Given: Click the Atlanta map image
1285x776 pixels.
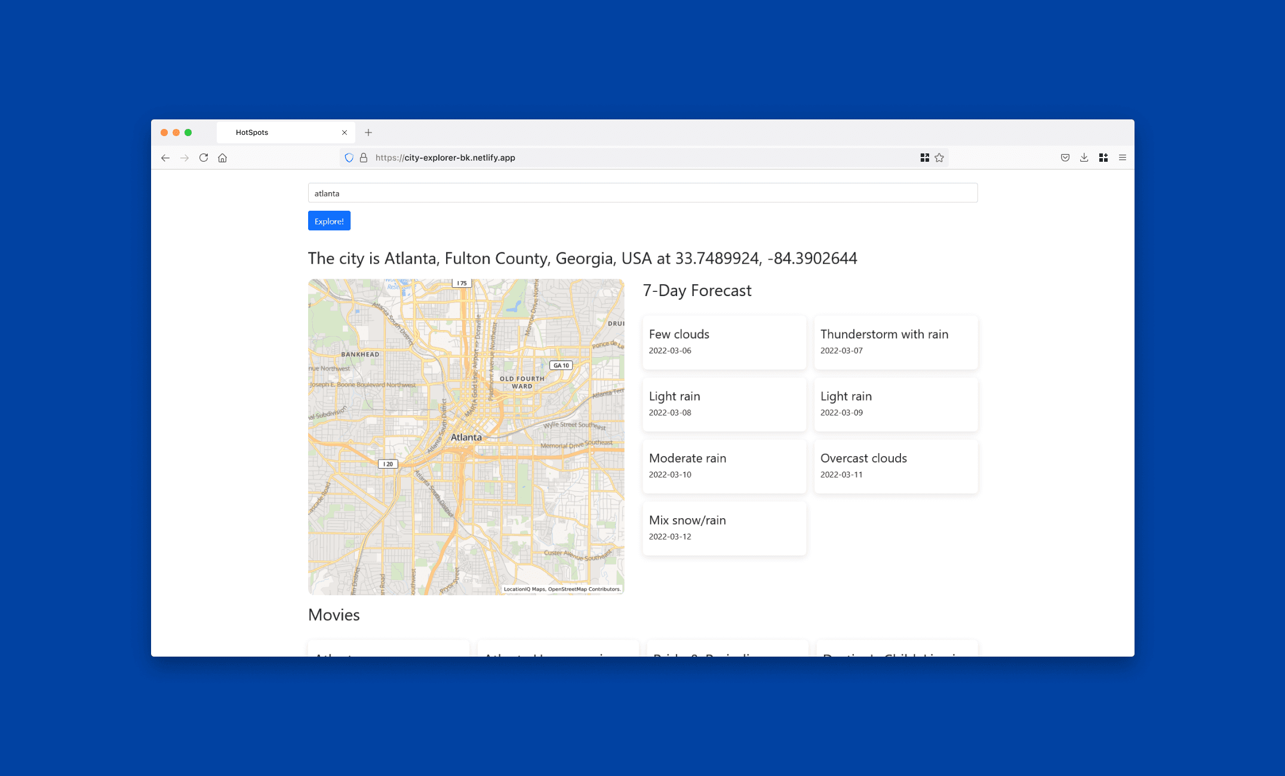Looking at the screenshot, I should [466, 436].
